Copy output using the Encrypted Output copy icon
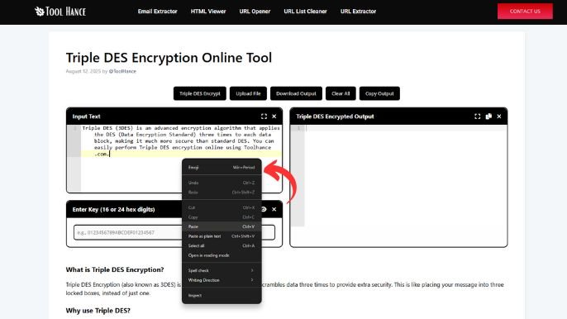567x319 pixels. coord(488,117)
